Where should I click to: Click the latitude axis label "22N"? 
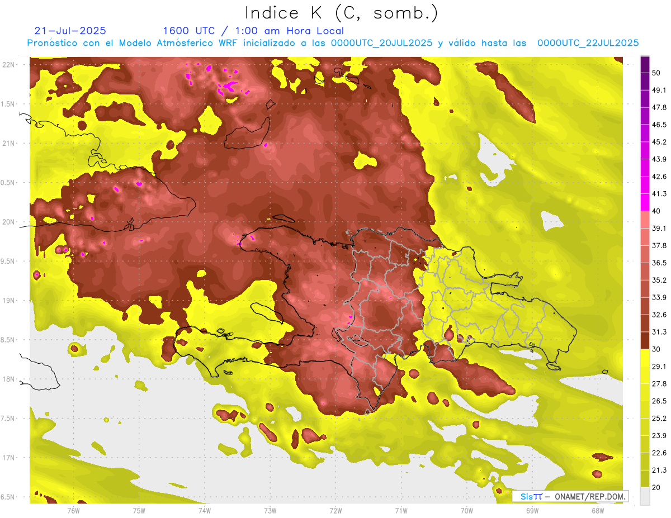9,64
